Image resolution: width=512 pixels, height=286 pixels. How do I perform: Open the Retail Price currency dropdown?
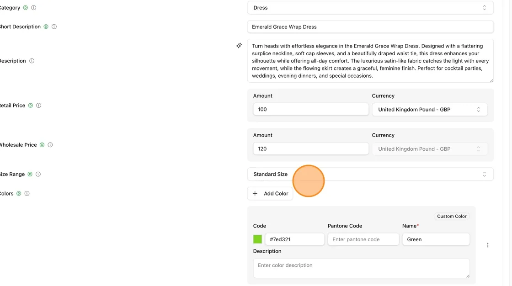pyautogui.click(x=430, y=110)
